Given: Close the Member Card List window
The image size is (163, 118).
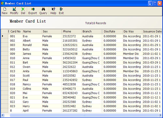Looking at the screenshot, I should 160,3.
